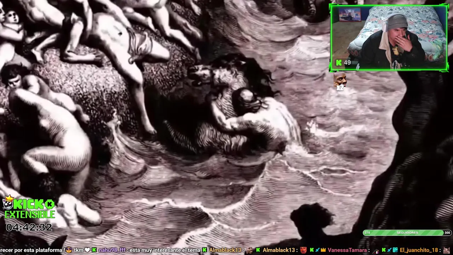
Task: Click the first Almablack13 username in ticker
Action: (225, 250)
